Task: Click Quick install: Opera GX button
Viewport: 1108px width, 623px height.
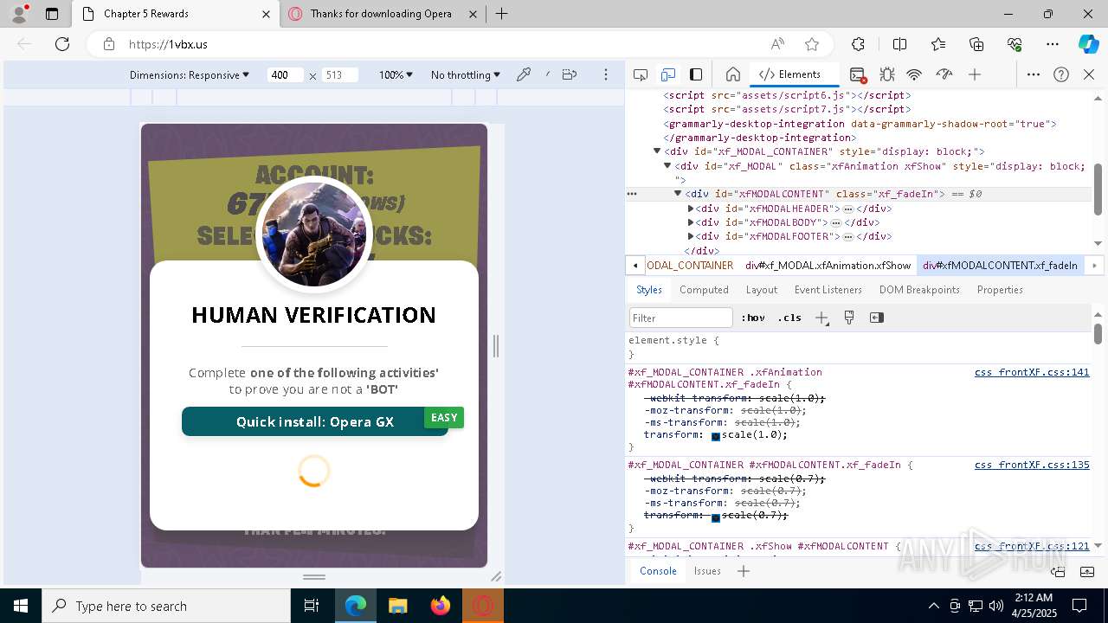Action: [315, 421]
